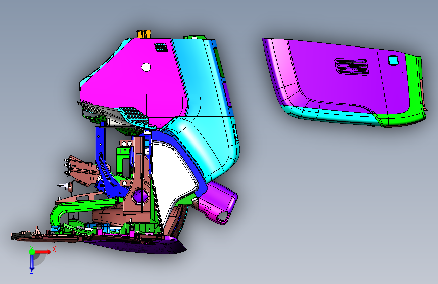Select the orange connectors atop the assembly

143,34
